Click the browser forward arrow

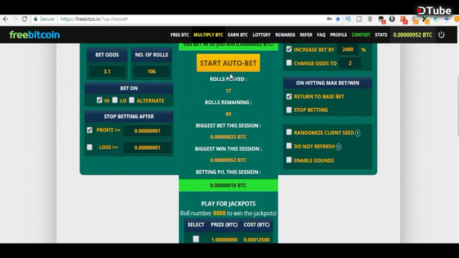tap(15, 19)
